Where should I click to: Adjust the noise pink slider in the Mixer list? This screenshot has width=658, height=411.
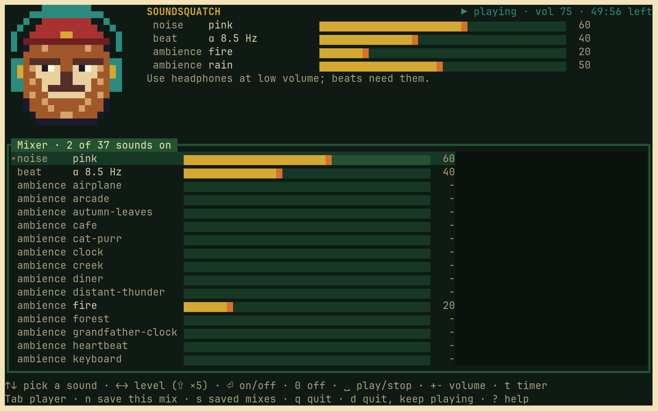(307, 160)
